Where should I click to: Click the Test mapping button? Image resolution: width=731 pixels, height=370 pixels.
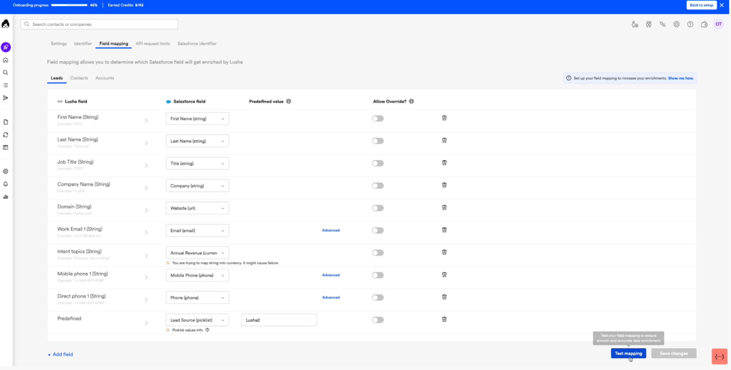[628, 353]
